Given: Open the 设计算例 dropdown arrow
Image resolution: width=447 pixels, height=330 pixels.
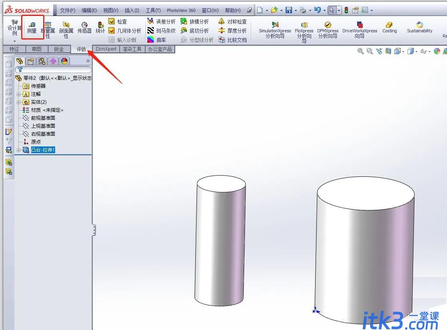Looking at the screenshot, I should (14, 41).
